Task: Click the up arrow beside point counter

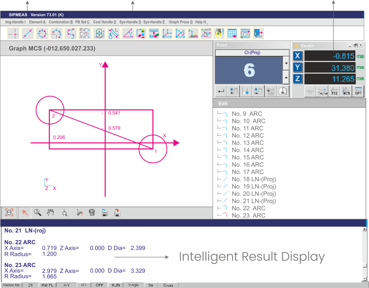Action: click(x=286, y=77)
